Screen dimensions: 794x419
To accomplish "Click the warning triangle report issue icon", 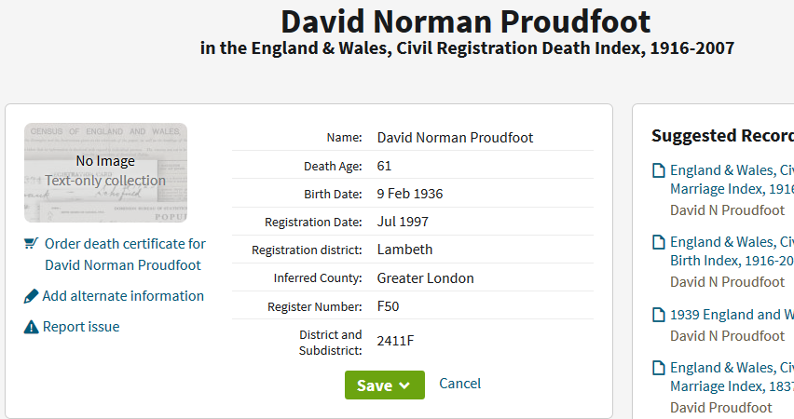I will coord(31,327).
